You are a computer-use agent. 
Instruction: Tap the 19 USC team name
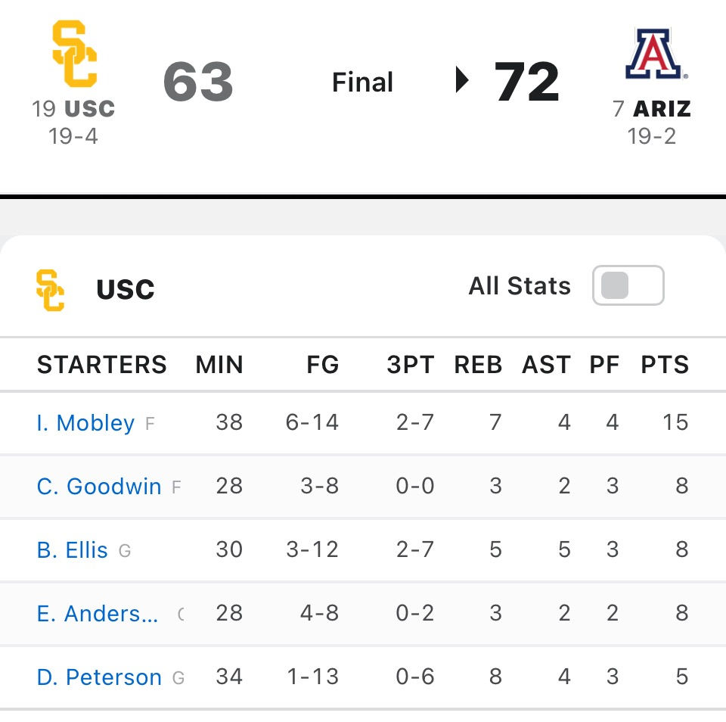(73, 109)
